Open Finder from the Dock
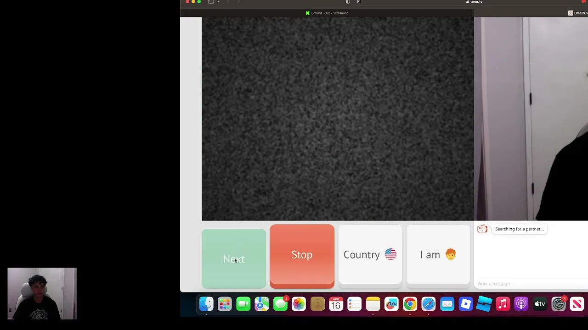588x330 pixels. tap(206, 304)
